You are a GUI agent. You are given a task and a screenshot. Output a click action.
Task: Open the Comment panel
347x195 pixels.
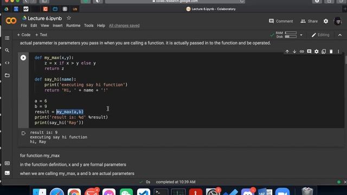click(281, 21)
